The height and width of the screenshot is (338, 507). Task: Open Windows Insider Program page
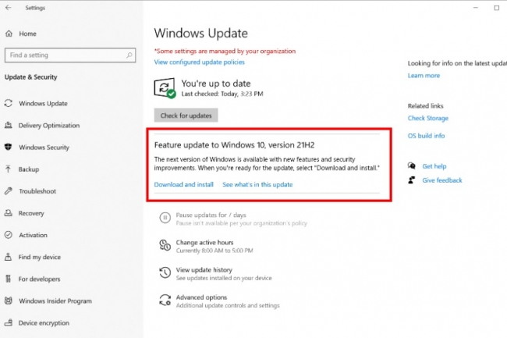[55, 301]
